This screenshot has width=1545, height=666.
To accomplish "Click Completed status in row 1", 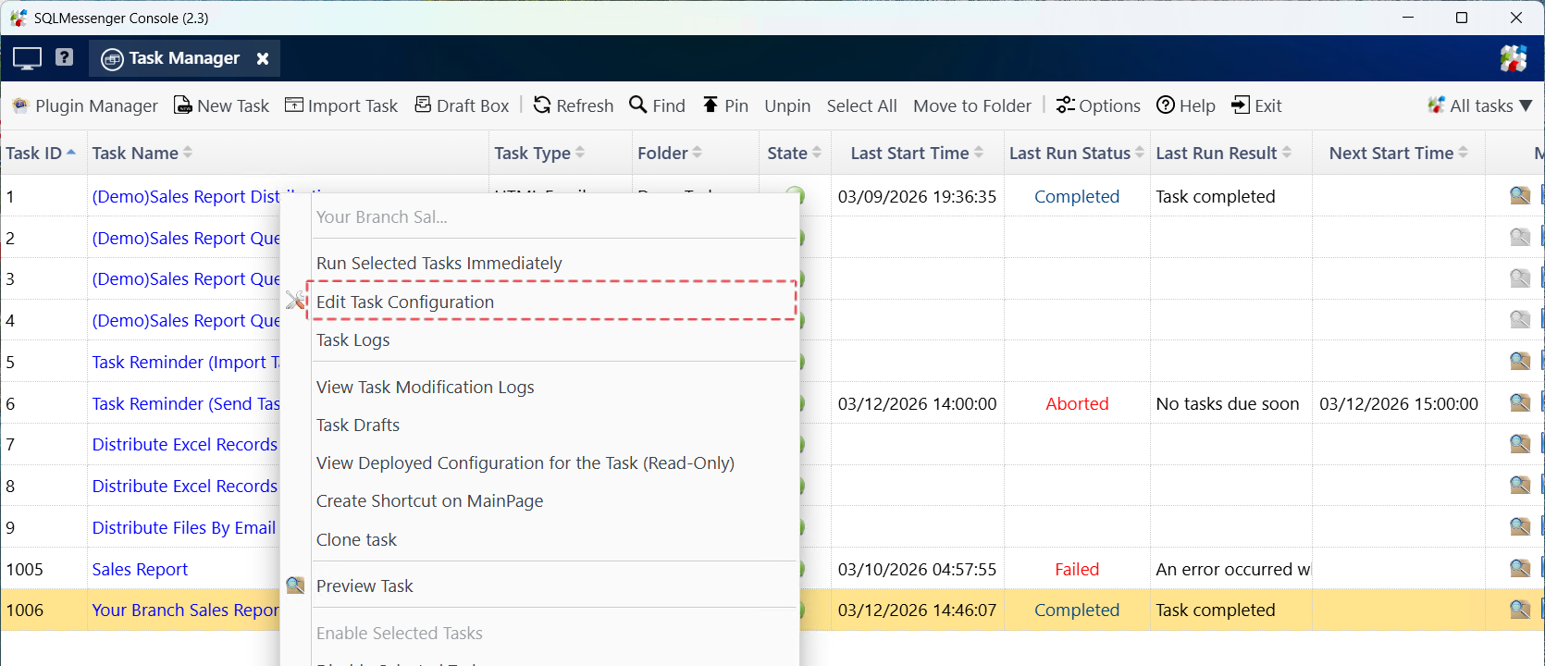I will point(1077,196).
